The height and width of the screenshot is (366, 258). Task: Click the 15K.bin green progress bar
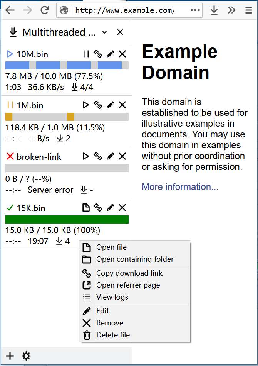(67, 219)
